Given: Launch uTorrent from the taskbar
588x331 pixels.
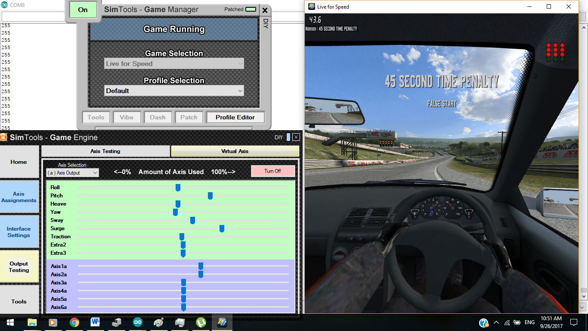Looking at the screenshot, I should [x=201, y=322].
